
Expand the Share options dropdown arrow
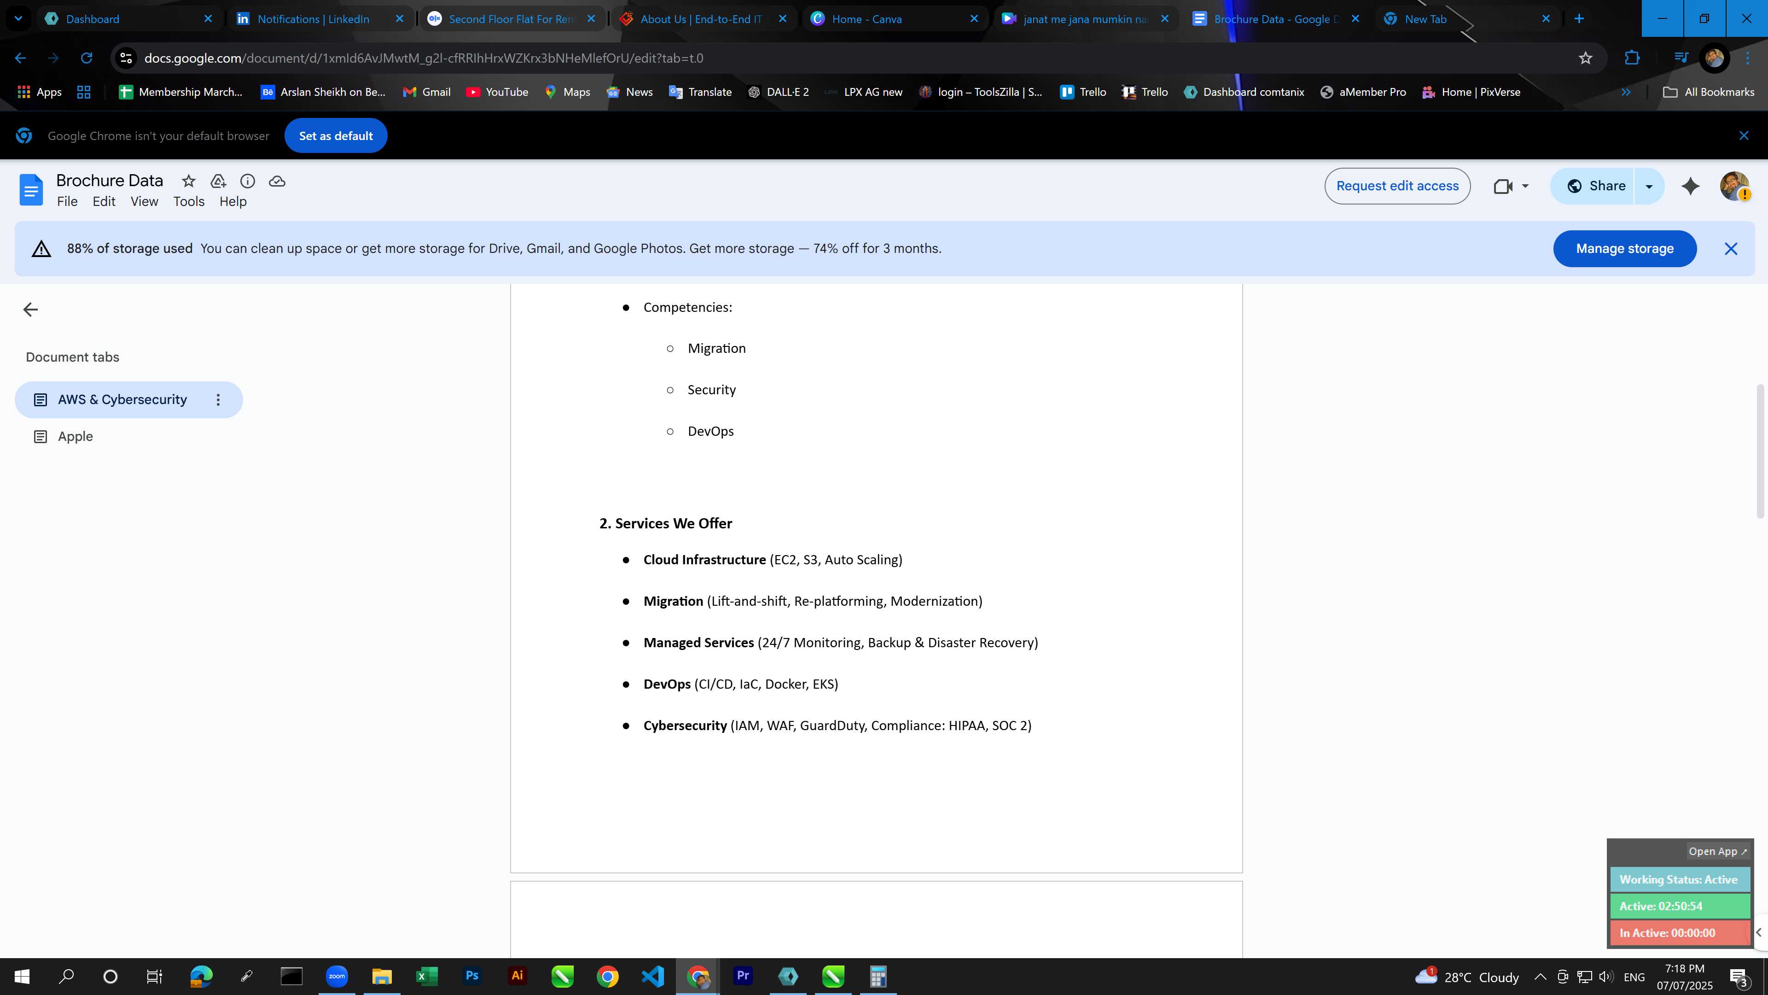[1649, 186]
